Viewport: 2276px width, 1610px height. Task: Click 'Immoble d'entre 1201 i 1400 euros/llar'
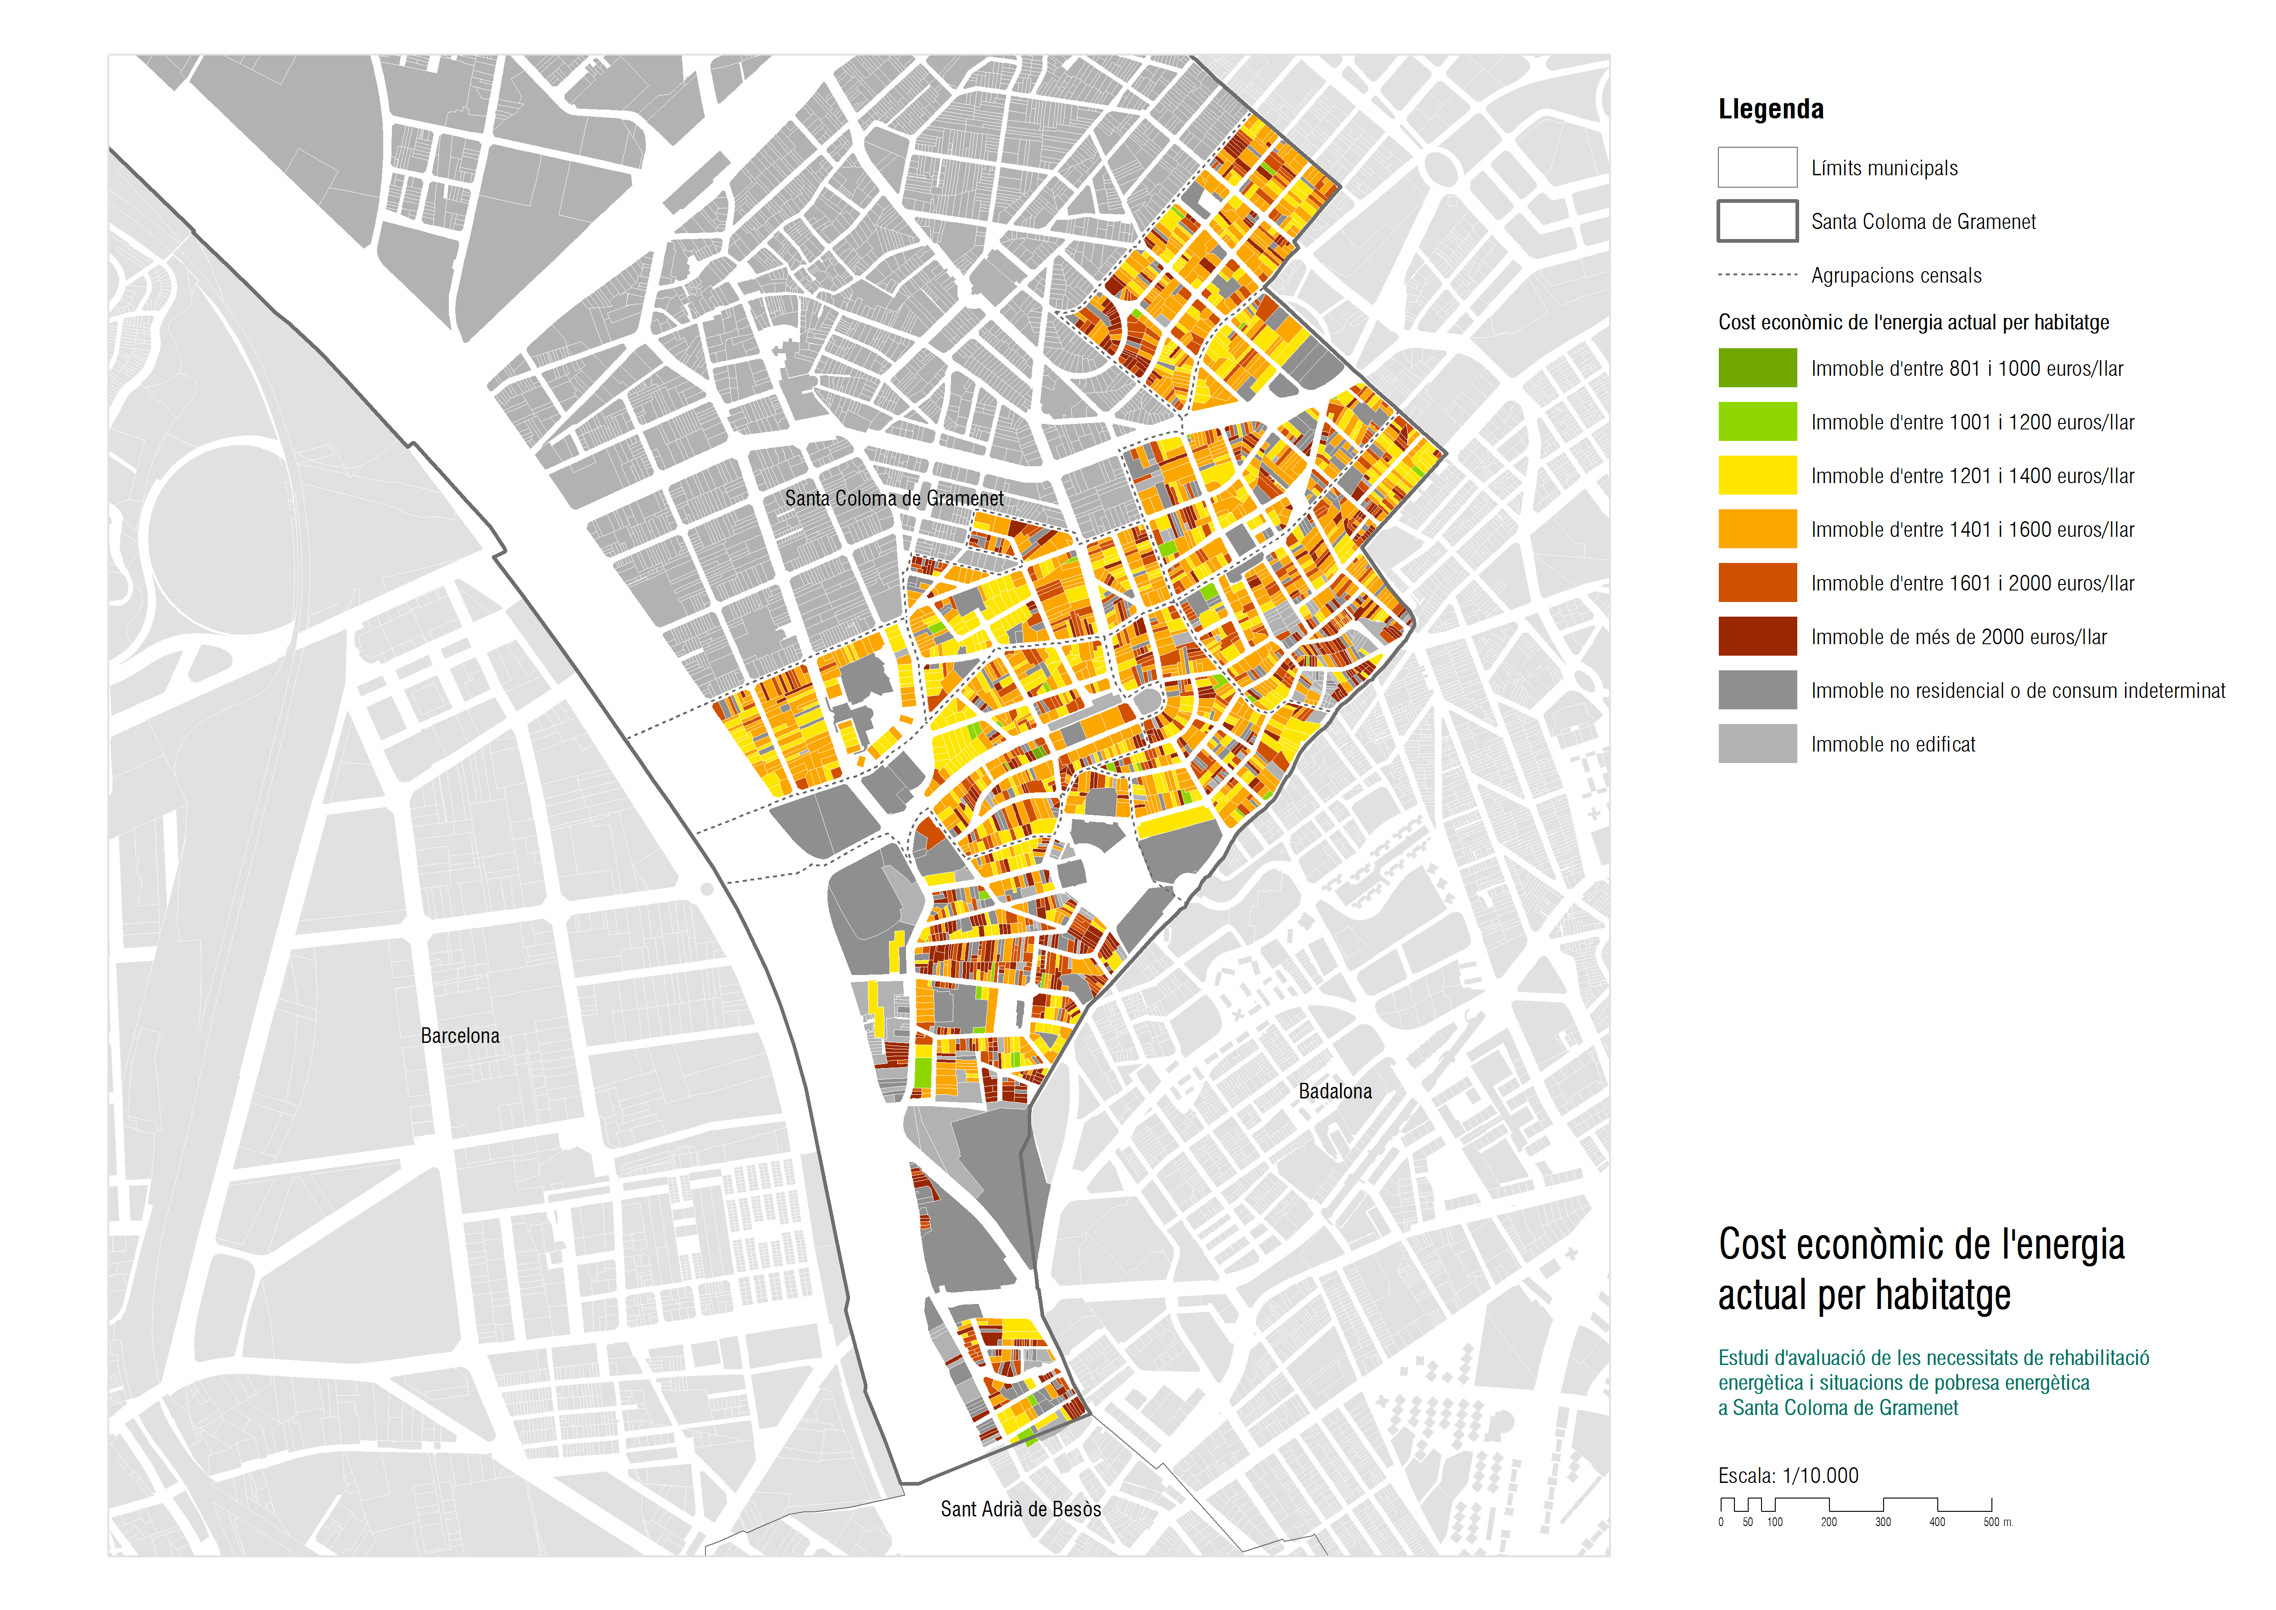coord(1973,475)
